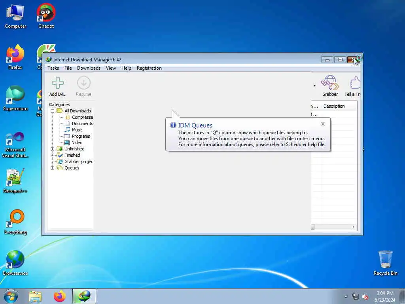Select the Microsoft Visual Studio desktop shortcut
405x304 pixels.
15,145
